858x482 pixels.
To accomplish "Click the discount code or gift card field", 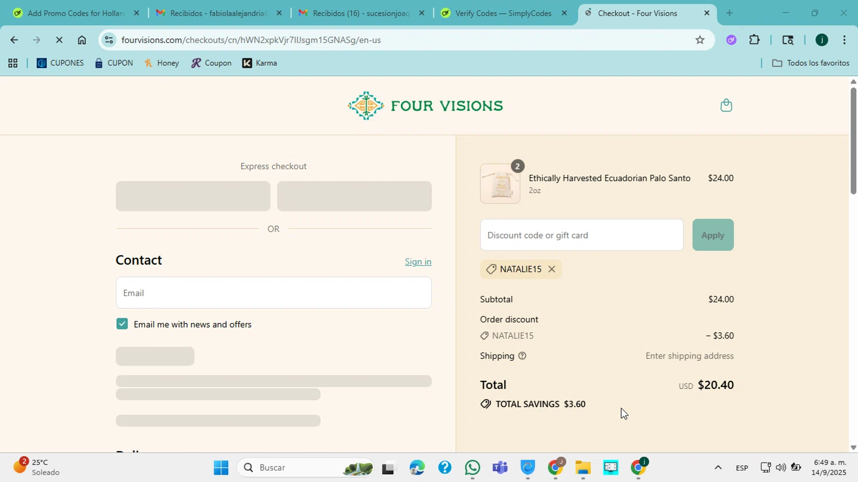I will pos(582,235).
